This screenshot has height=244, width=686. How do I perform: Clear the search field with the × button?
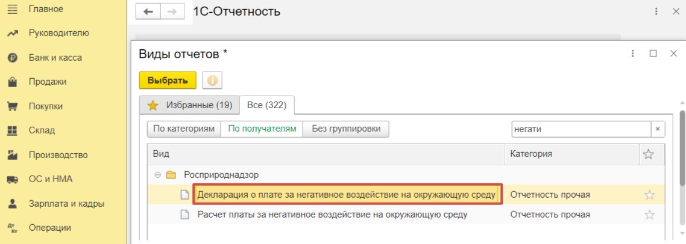pyautogui.click(x=658, y=129)
